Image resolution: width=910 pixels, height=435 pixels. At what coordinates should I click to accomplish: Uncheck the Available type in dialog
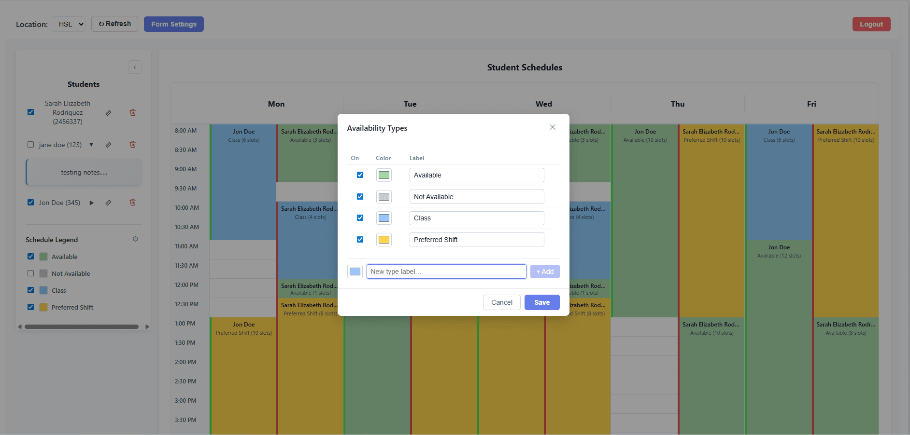coord(360,175)
